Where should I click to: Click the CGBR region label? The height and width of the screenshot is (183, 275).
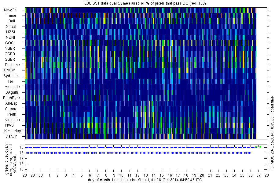tap(10, 54)
